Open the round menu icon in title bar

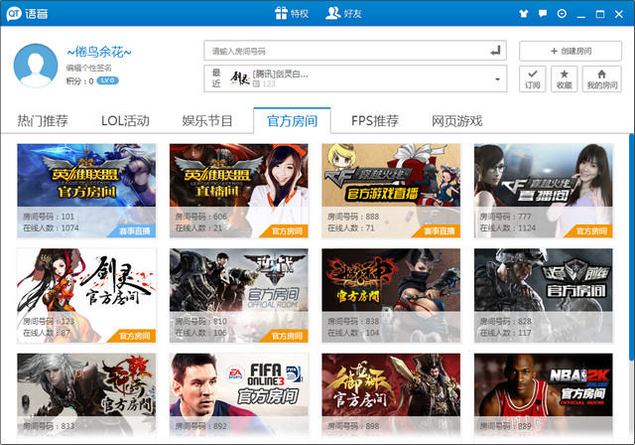pyautogui.click(x=563, y=14)
